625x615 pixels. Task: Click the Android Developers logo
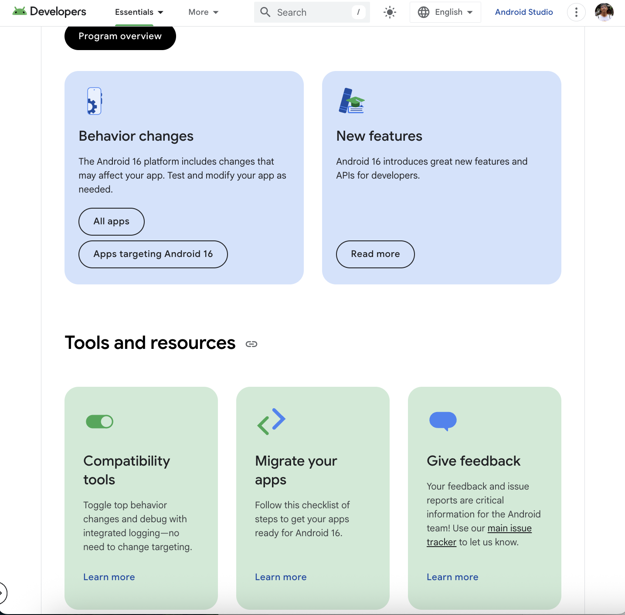[x=49, y=12]
